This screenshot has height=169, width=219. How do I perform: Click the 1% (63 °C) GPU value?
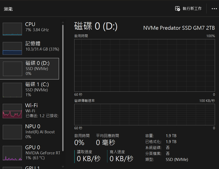[x=35, y=158]
